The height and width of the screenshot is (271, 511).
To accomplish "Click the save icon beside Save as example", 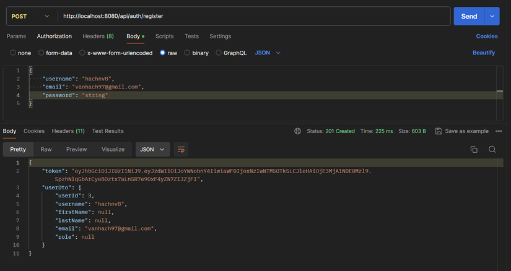I will click(439, 131).
